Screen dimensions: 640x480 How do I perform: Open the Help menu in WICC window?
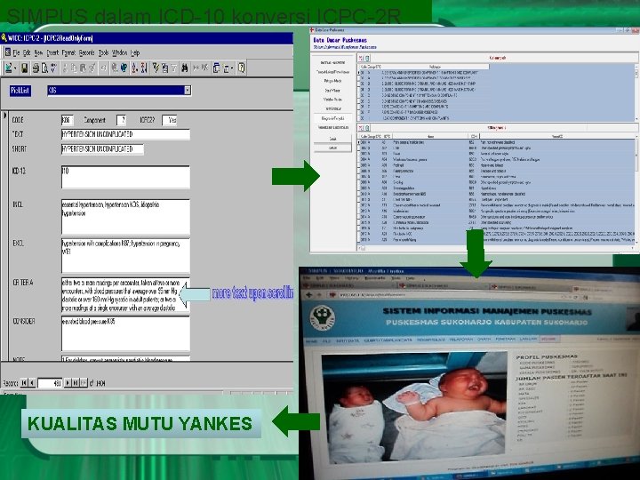pos(135,52)
